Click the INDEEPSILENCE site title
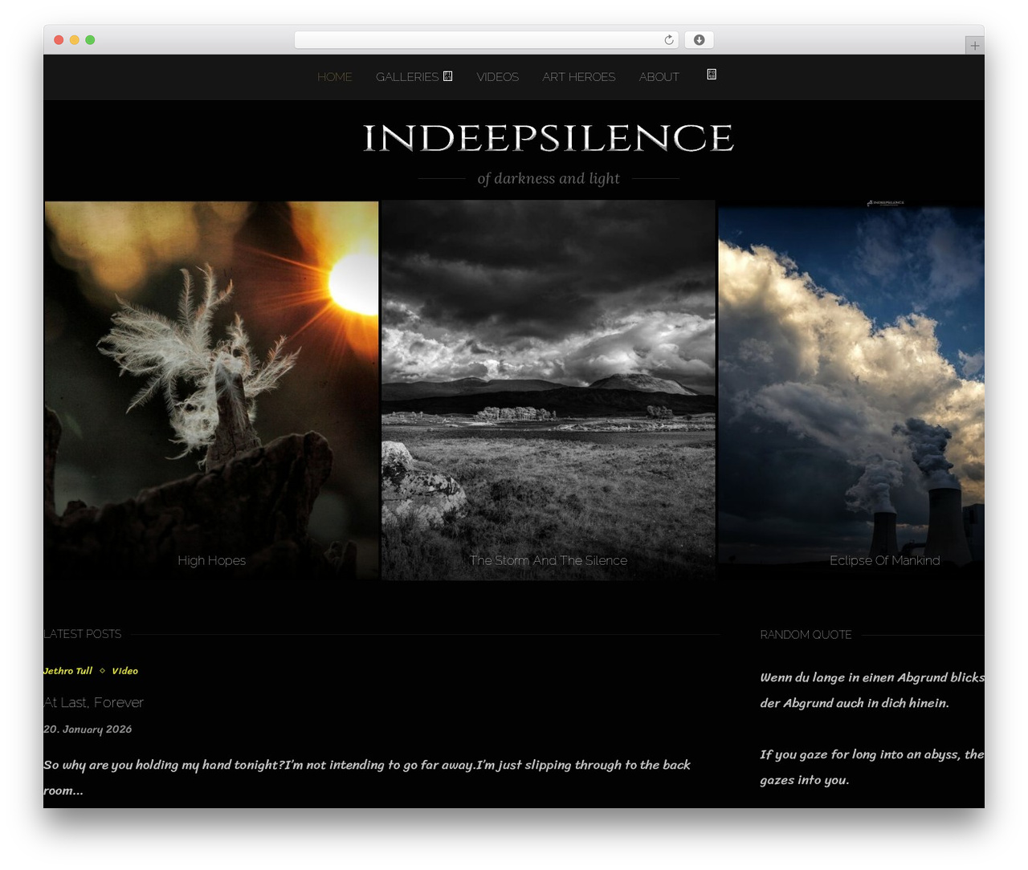Image resolution: width=1028 pixels, height=870 pixels. pos(549,138)
